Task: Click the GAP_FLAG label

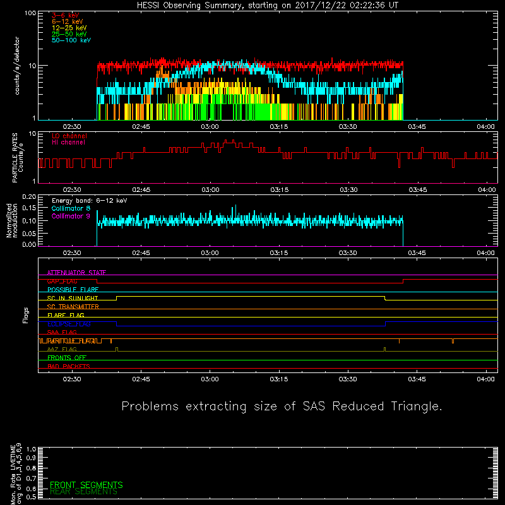Action: click(x=62, y=281)
